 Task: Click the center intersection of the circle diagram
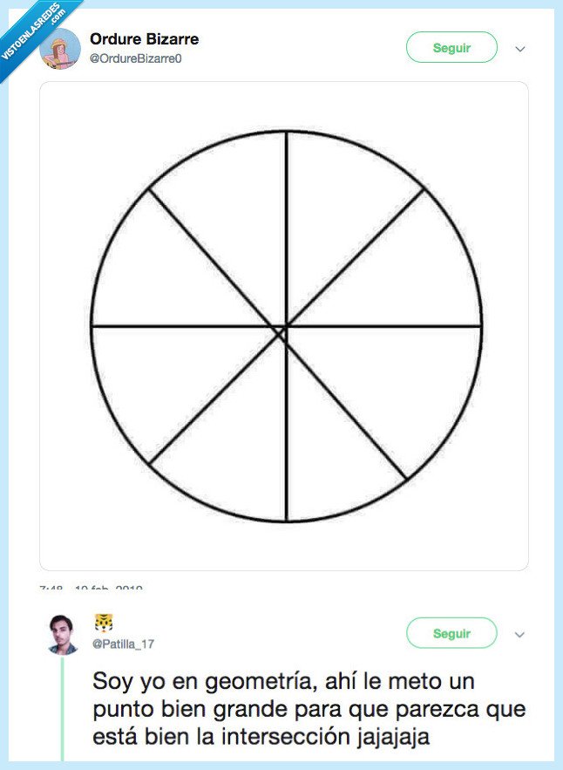(282, 329)
